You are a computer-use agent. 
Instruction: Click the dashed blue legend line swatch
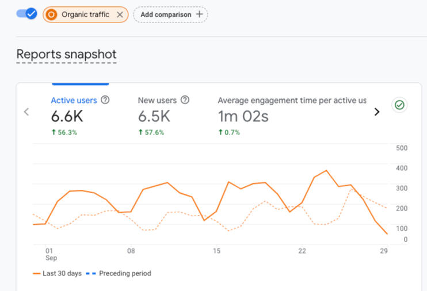[x=90, y=274]
